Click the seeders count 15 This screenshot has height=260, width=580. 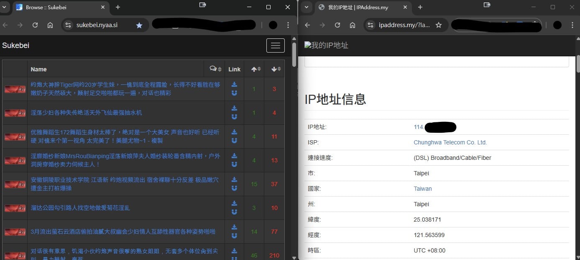coord(254,184)
